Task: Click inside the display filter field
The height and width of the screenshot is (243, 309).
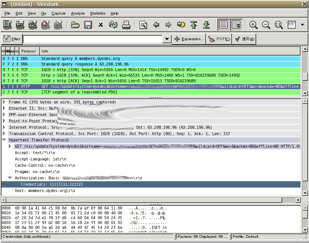Action: (92, 39)
